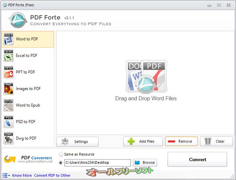The height and width of the screenshot is (180, 236).
Task: Select the Excel to PDF XLSX icon
Action: 9,56
